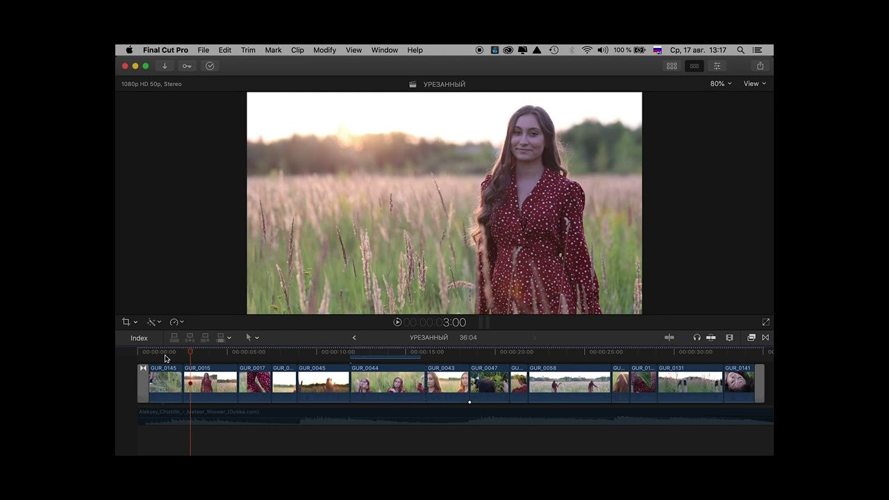Image resolution: width=889 pixels, height=500 pixels.
Task: Select the GUR_0058 clip thumbnail
Action: click(x=569, y=383)
